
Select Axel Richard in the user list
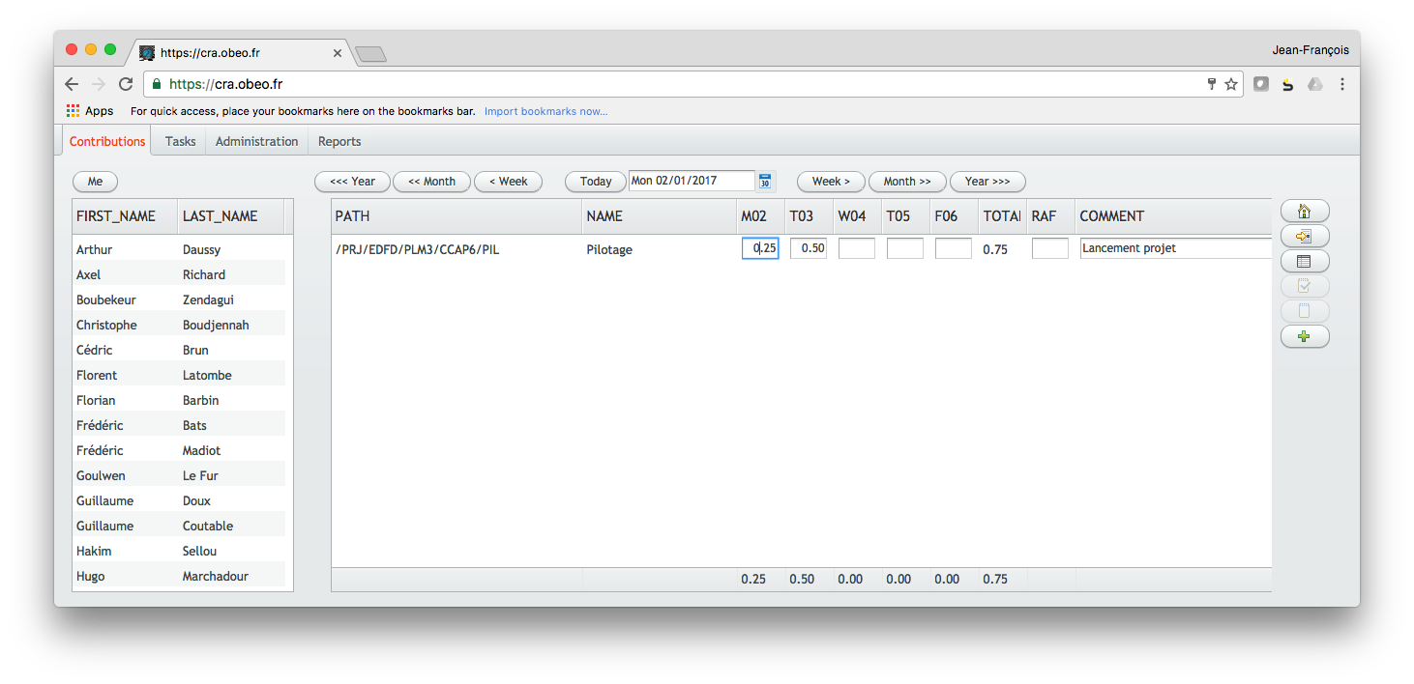179,274
